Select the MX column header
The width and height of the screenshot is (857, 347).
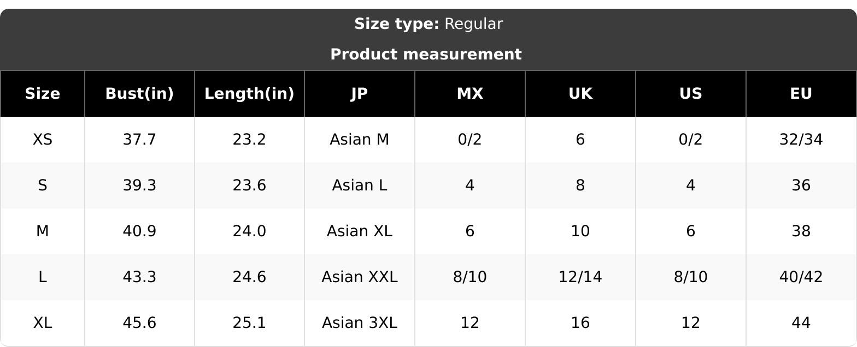[470, 94]
